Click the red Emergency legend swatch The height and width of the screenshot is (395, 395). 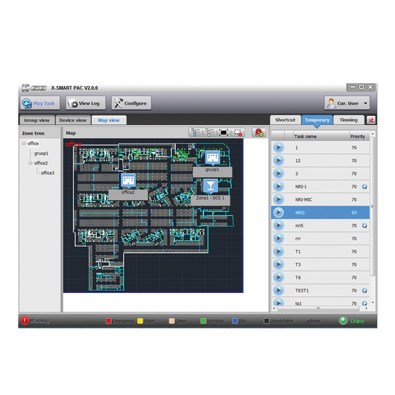tap(109, 321)
